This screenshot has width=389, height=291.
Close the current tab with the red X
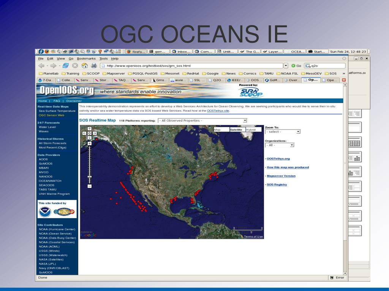coord(343,80)
